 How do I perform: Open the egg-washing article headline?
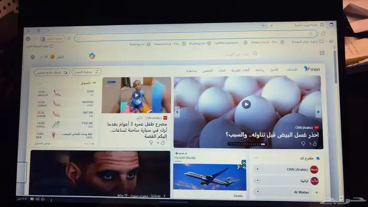click(x=272, y=135)
